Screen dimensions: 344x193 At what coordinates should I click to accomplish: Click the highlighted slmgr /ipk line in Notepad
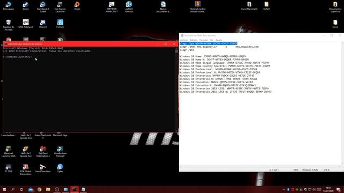pos(209,43)
